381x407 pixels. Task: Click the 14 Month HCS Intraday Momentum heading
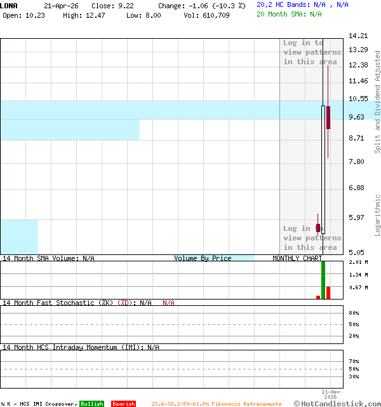[x=71, y=347]
